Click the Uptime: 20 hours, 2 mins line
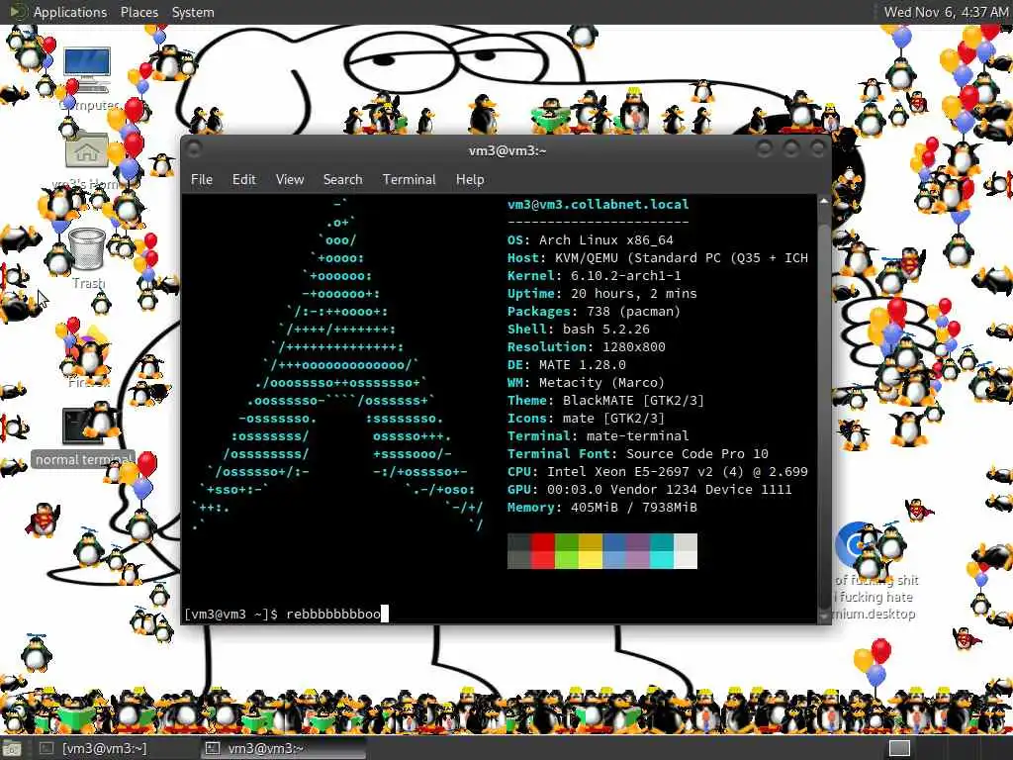 point(602,293)
